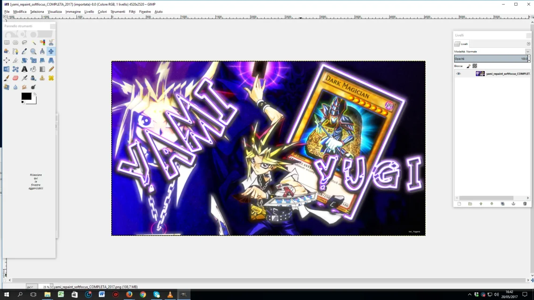534x300 pixels.
Task: Switch to the Livelli dock tab
Action: [461, 44]
